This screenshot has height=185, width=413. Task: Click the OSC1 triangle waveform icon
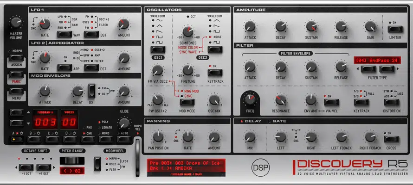pos(160,26)
